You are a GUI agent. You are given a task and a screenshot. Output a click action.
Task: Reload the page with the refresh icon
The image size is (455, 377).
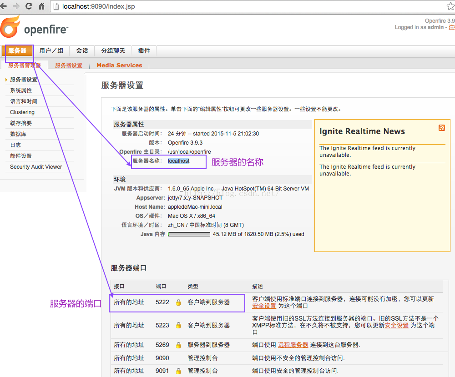pos(29,6)
